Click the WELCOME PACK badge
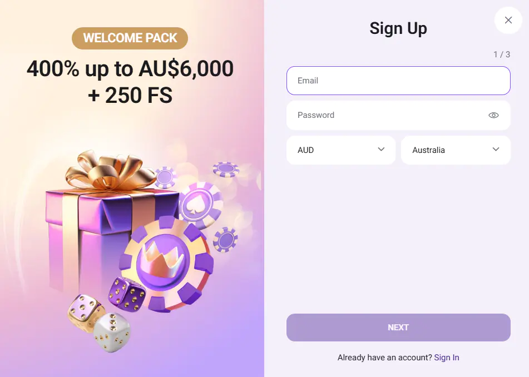This screenshot has width=529, height=377. coord(130,38)
